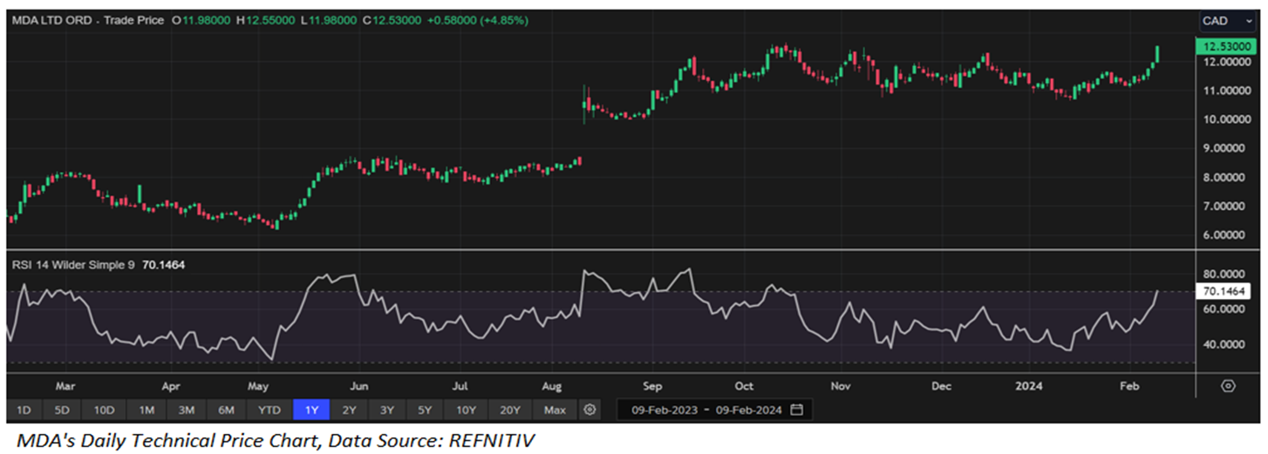Click the green 12.53000 price marker
The width and height of the screenshot is (1268, 454).
coord(1222,46)
